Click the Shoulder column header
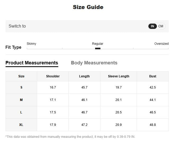Image resolution: width=177 pixels, height=141 pixels. click(x=53, y=76)
